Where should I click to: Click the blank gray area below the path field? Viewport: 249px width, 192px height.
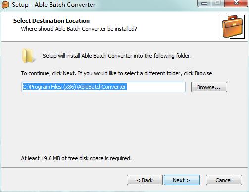(124, 124)
